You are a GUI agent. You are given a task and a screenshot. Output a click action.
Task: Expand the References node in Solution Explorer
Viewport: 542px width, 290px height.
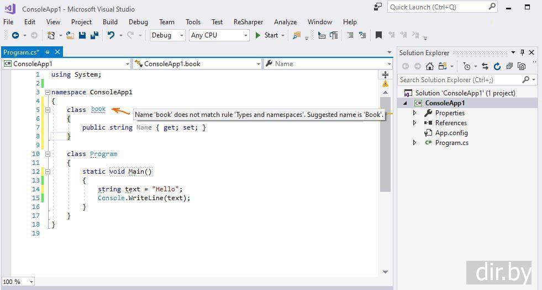[x=415, y=123]
